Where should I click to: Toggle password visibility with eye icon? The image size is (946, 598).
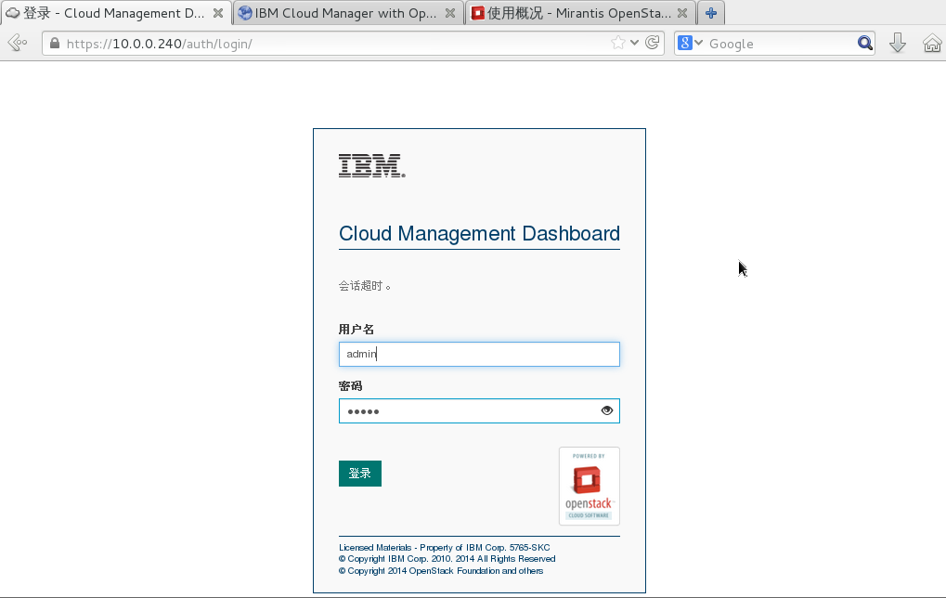click(607, 410)
